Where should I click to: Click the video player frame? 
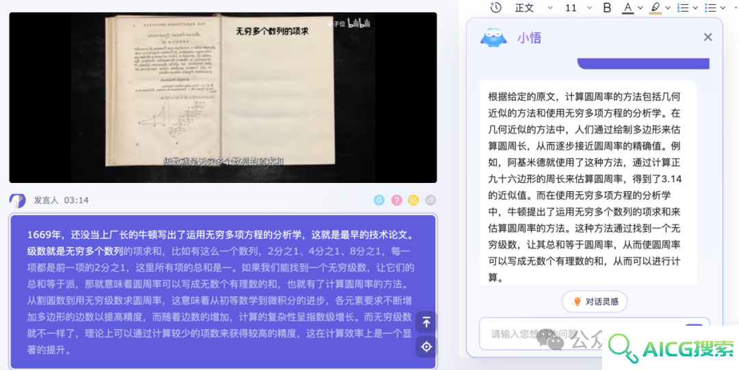pos(223,98)
